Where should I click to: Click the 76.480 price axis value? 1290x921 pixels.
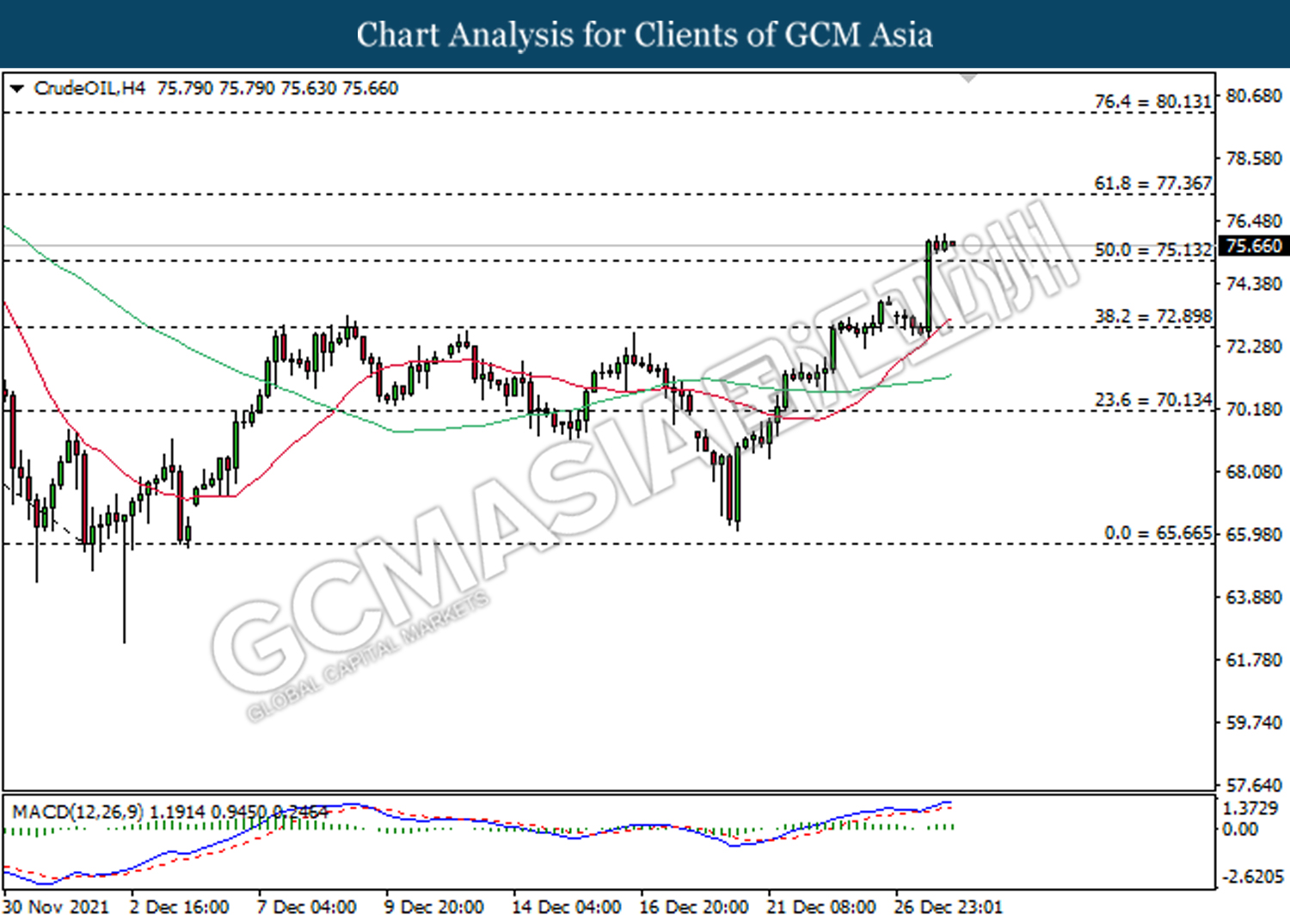point(1254,221)
